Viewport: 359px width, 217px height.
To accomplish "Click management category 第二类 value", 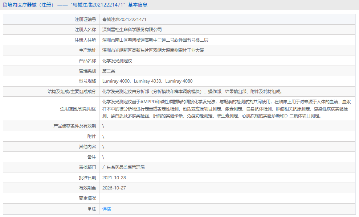I will pos(109,71).
